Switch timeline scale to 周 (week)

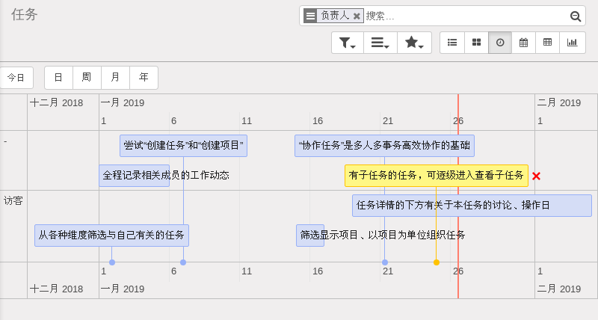87,78
